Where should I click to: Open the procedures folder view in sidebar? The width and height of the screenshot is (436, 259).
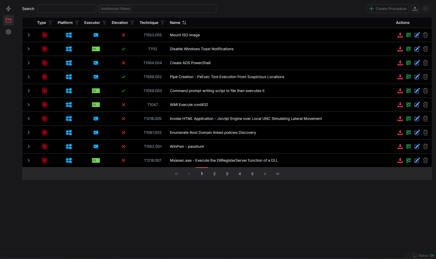[x=8, y=20]
